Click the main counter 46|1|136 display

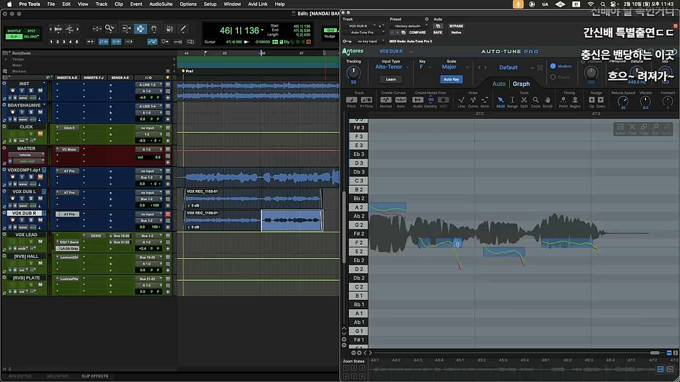[240, 31]
